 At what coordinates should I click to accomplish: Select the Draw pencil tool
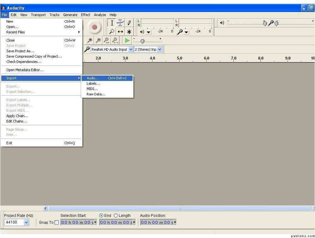tap(129, 23)
